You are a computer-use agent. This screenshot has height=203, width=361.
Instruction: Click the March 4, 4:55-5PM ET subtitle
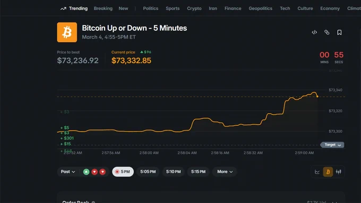point(109,37)
